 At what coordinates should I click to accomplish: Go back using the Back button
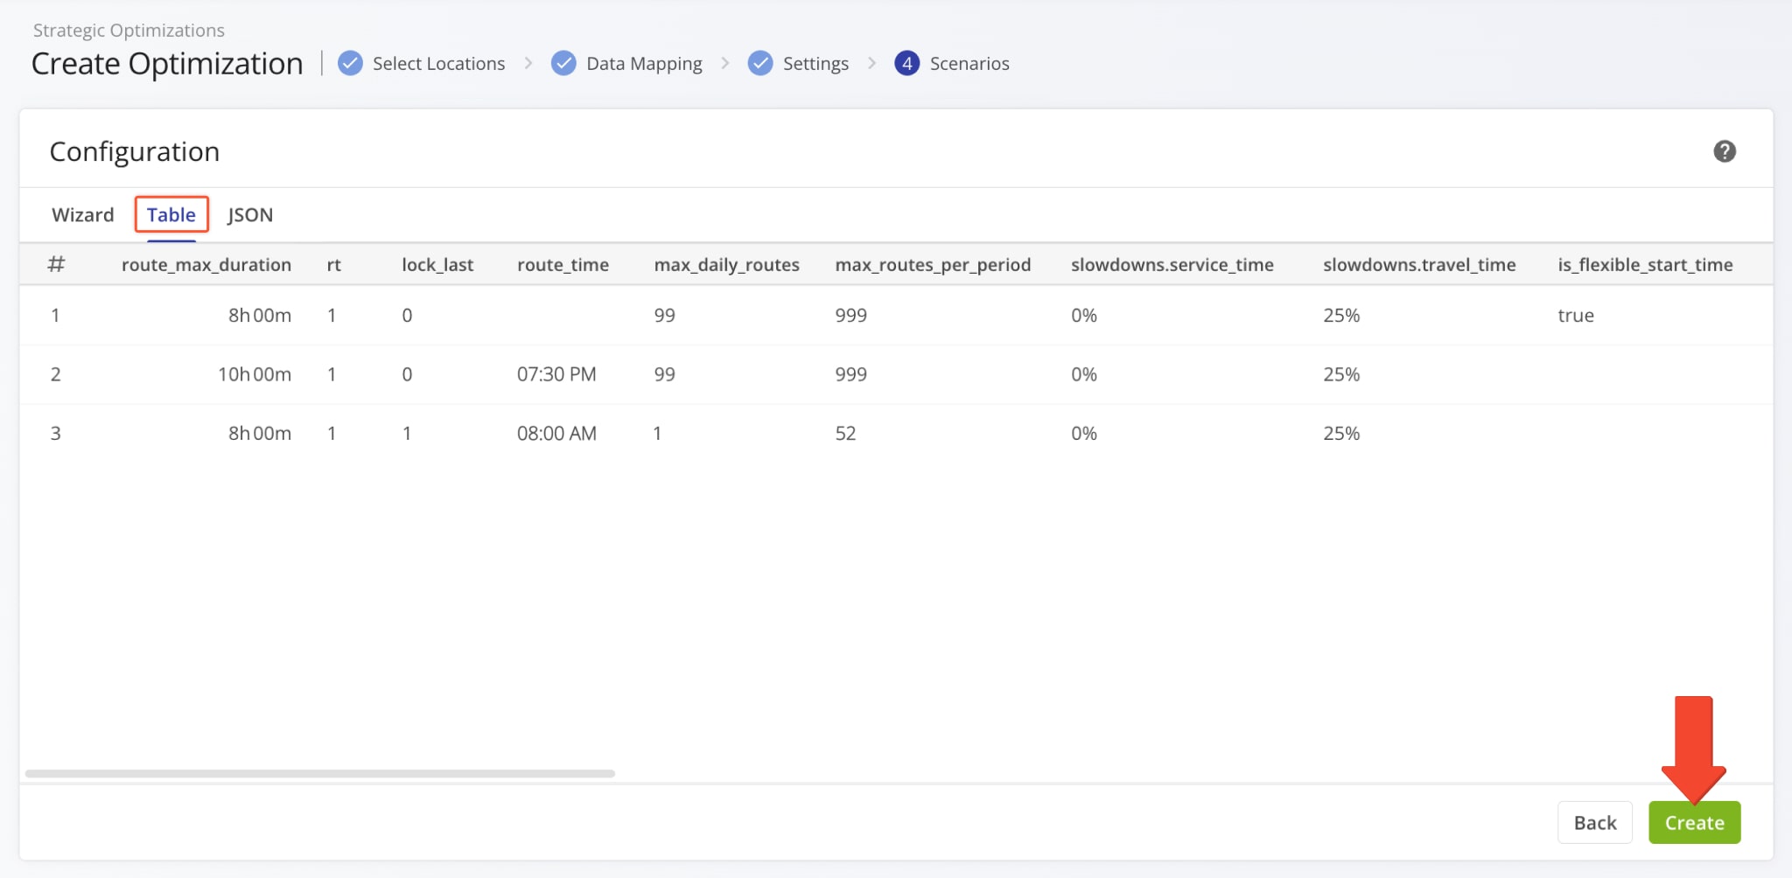coord(1595,822)
